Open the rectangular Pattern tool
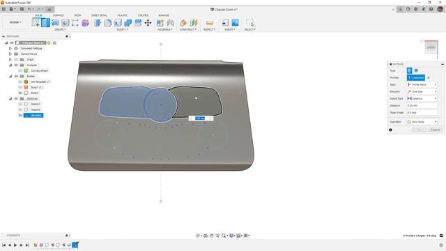This screenshot has height=251, width=446. (x=75, y=22)
